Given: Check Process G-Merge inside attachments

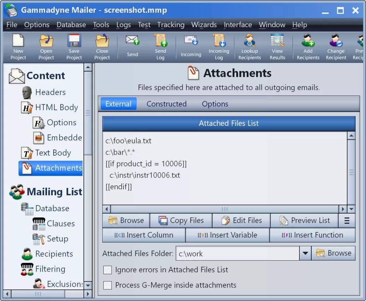Looking at the screenshot, I should (108, 285).
